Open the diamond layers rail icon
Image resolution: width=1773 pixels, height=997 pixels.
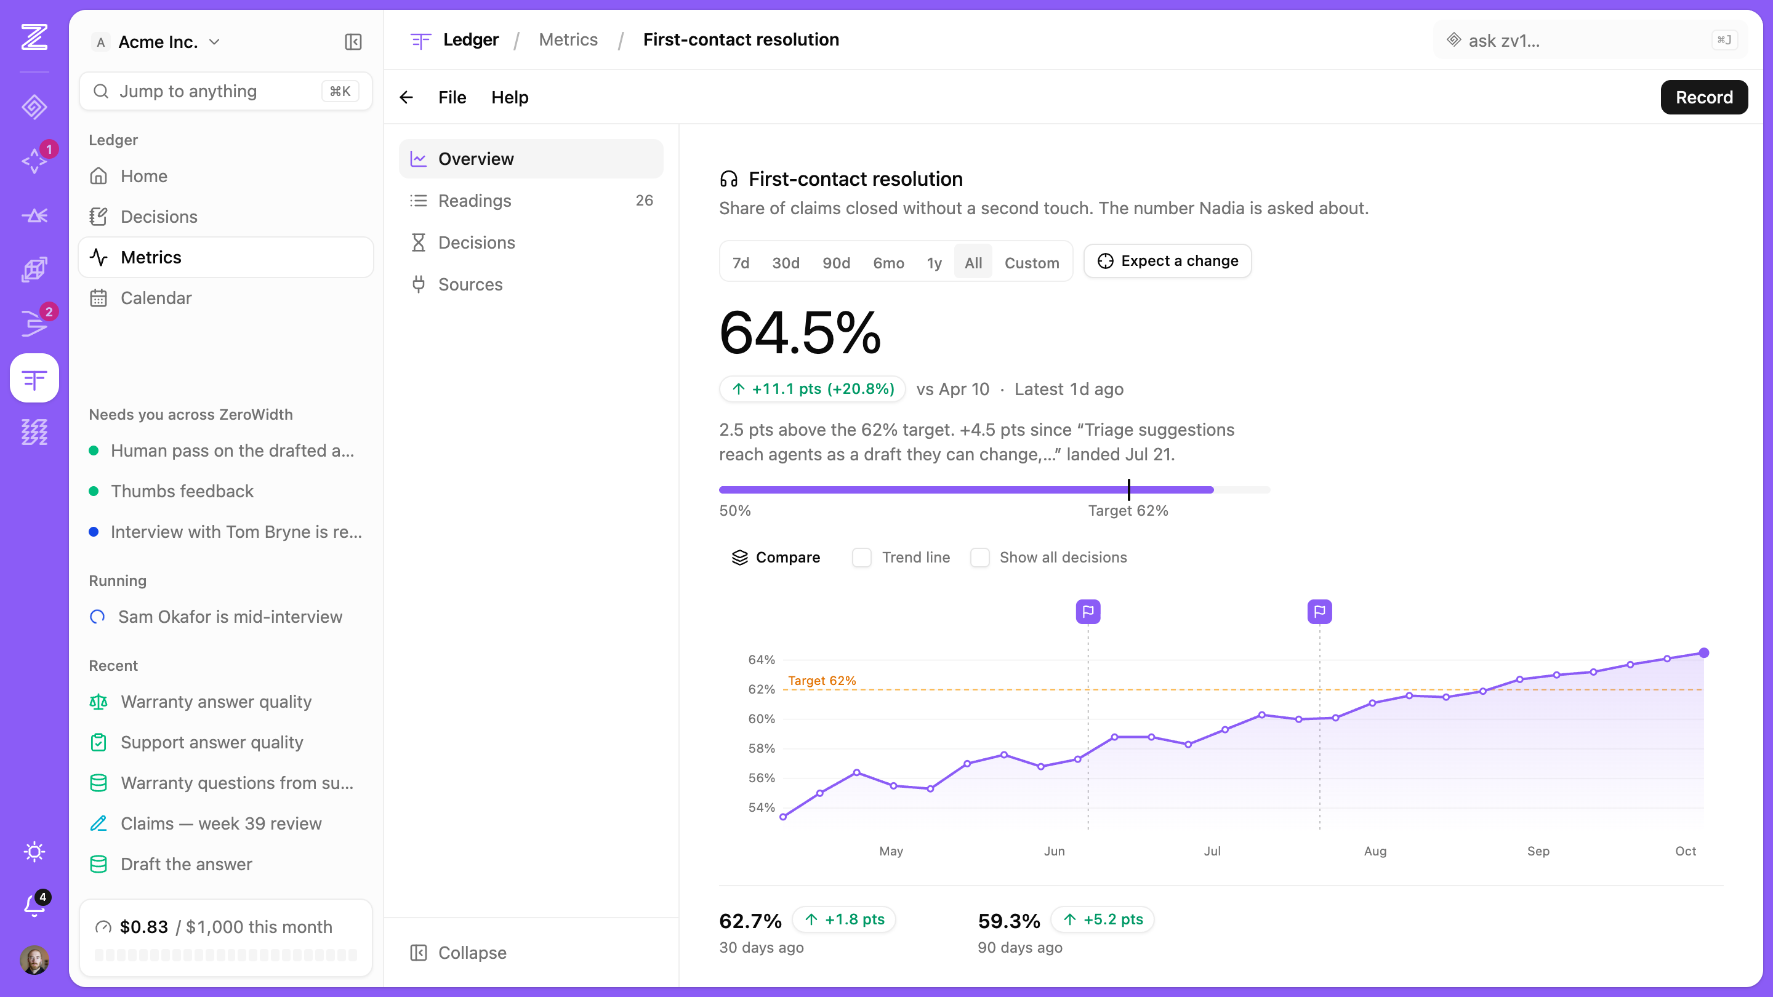click(x=34, y=106)
